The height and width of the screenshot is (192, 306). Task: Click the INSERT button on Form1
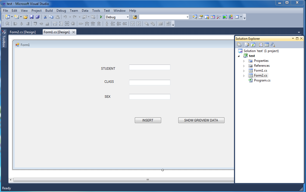(148, 120)
